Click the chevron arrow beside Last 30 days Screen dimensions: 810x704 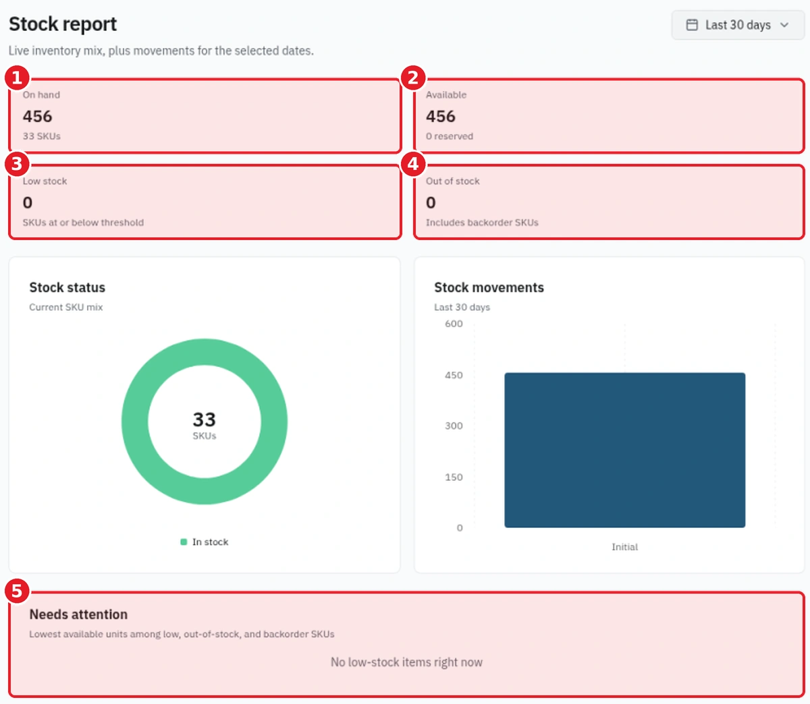(x=784, y=25)
